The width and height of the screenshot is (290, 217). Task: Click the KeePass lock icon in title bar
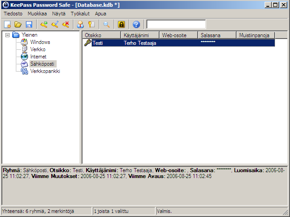[x=5, y=5]
